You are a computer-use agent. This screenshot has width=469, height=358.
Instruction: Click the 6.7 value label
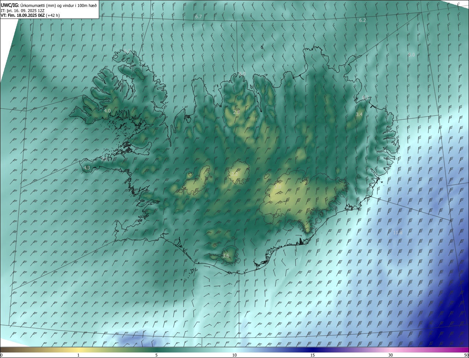tap(199, 17)
